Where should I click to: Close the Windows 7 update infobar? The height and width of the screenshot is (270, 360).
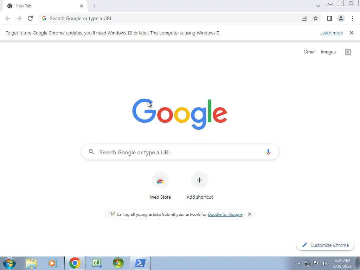[x=352, y=33]
